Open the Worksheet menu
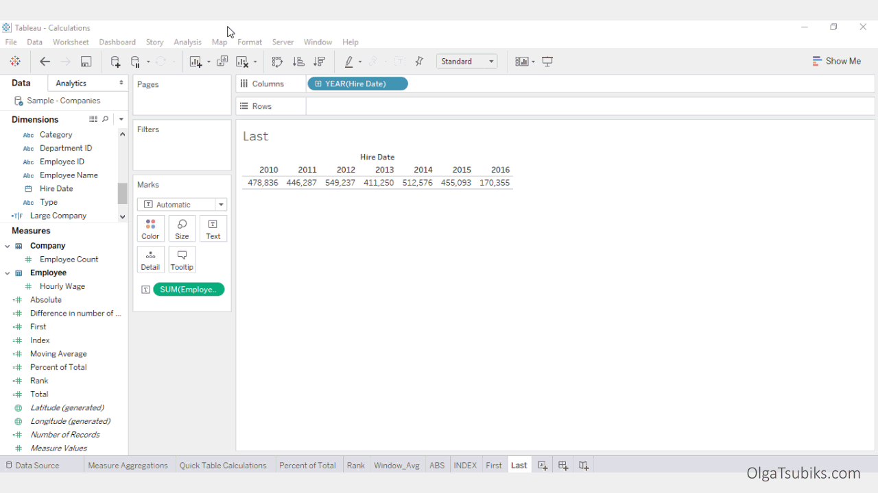Image resolution: width=878 pixels, height=493 pixels. click(71, 42)
